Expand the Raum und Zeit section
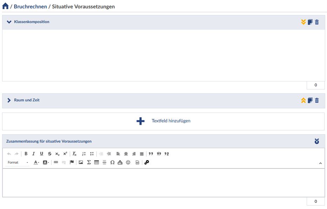The height and width of the screenshot is (209, 327). coord(9,100)
